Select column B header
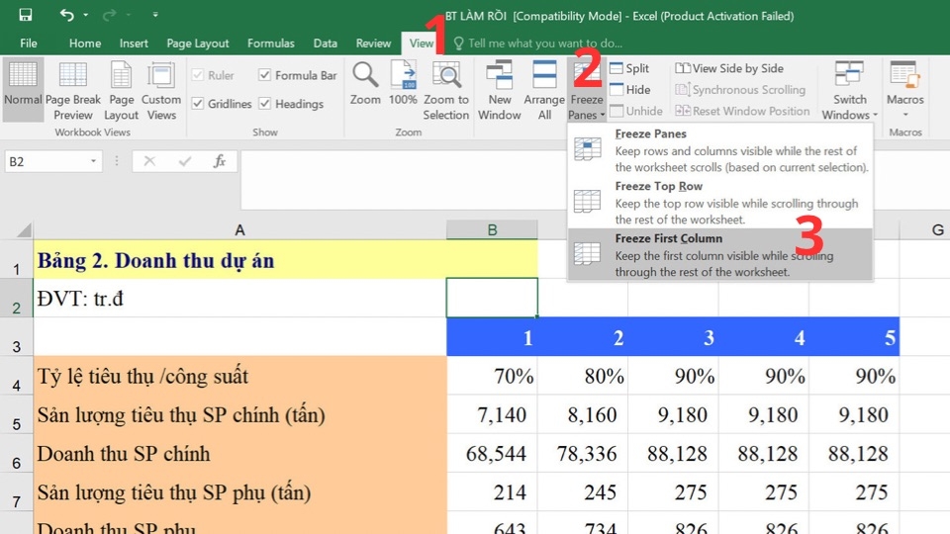 click(492, 230)
